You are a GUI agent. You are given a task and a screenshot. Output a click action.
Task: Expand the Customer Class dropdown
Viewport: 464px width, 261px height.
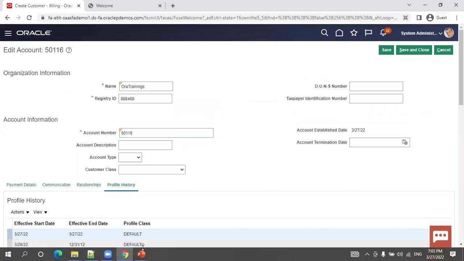152,170
